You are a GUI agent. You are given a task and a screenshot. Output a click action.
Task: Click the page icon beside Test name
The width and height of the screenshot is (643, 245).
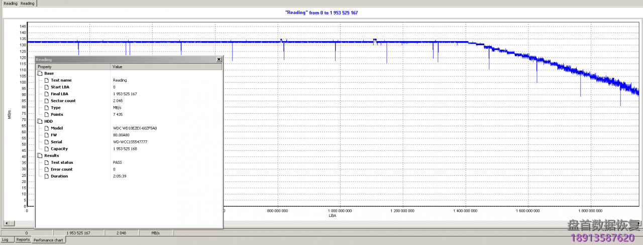(x=47, y=80)
